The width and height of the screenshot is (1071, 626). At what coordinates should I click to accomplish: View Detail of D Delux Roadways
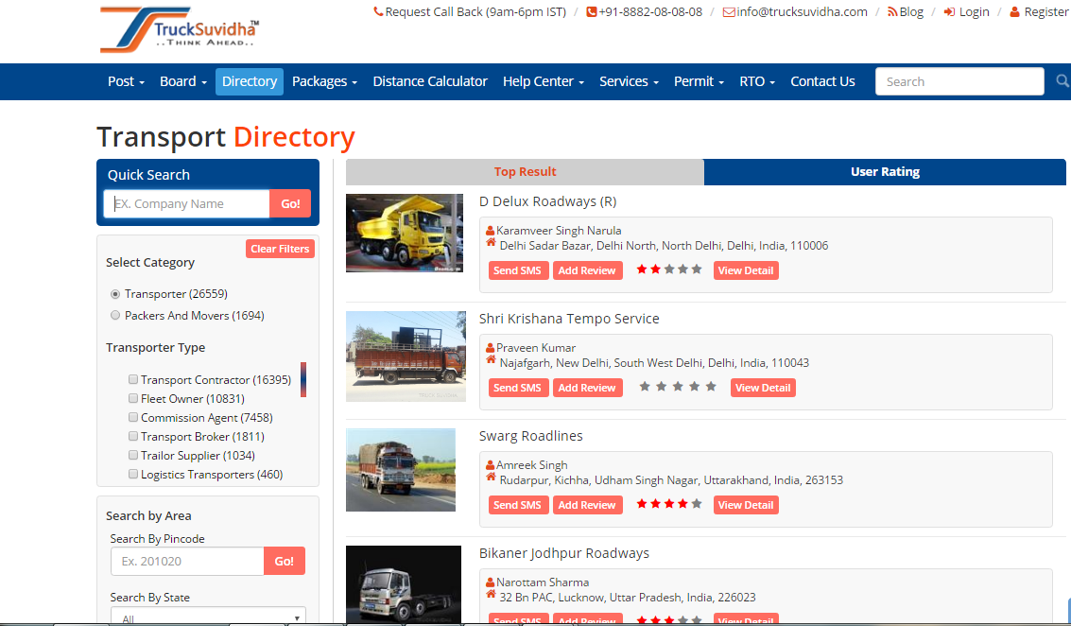click(746, 270)
